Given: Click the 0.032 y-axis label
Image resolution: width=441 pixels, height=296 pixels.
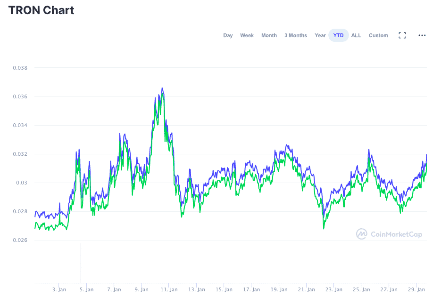Looking at the screenshot, I should tap(20, 154).
